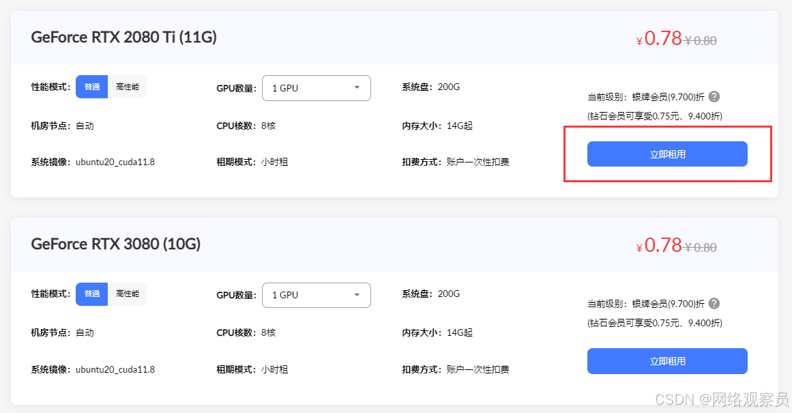The height and width of the screenshot is (413, 792).
Task: Click 租期模式 小时租 in RTX 2080 Ti card
Action: [252, 162]
